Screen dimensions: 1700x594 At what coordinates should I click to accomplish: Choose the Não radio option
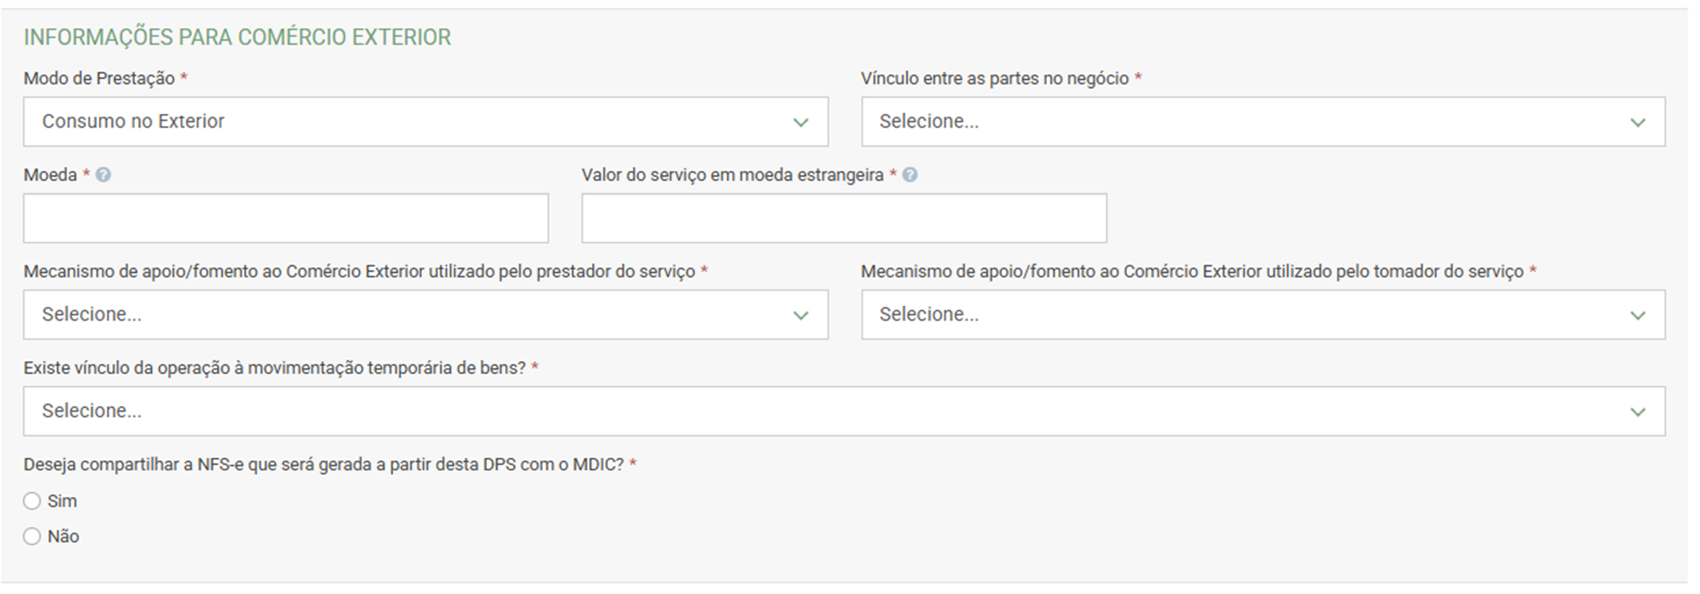point(32,537)
